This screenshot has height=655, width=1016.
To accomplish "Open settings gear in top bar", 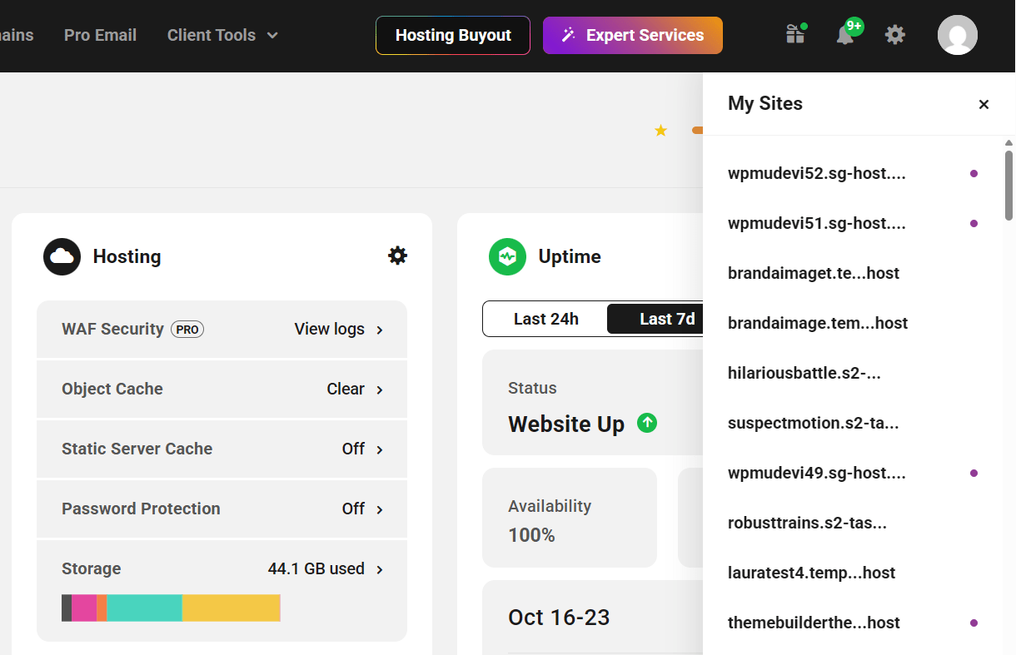I will tap(894, 35).
